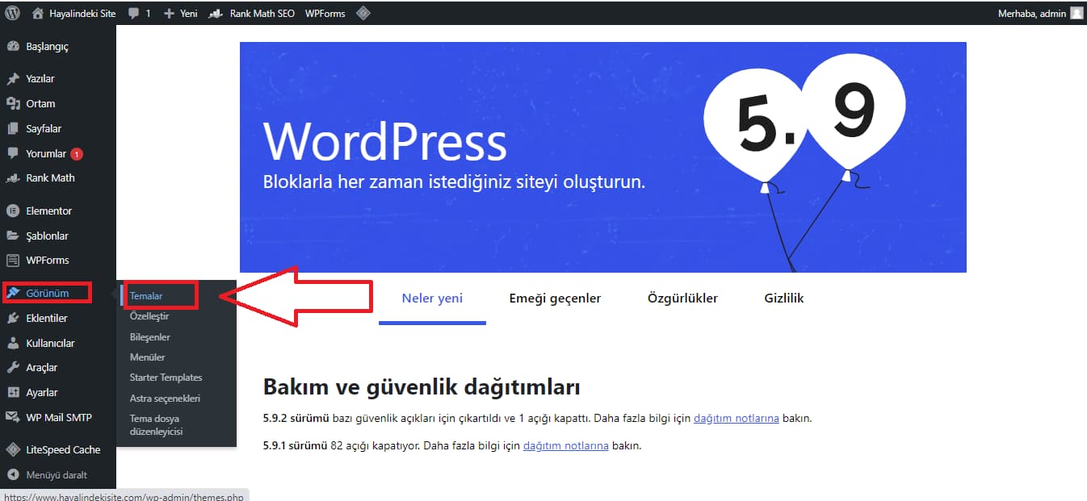Click Merhaba, admin account text
1087x501 pixels.
pyautogui.click(x=1032, y=14)
